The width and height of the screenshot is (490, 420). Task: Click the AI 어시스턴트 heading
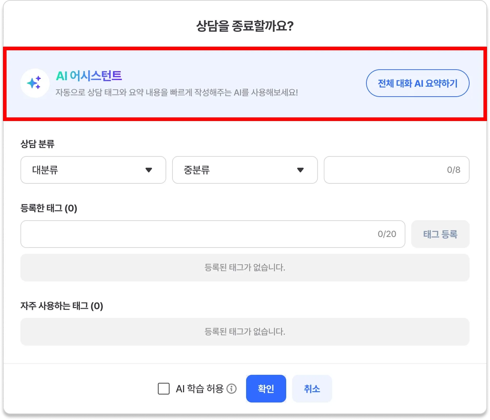[x=89, y=76]
